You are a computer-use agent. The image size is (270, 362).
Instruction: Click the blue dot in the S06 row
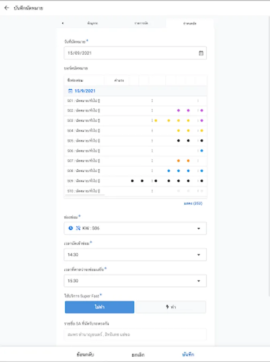[x=202, y=151]
